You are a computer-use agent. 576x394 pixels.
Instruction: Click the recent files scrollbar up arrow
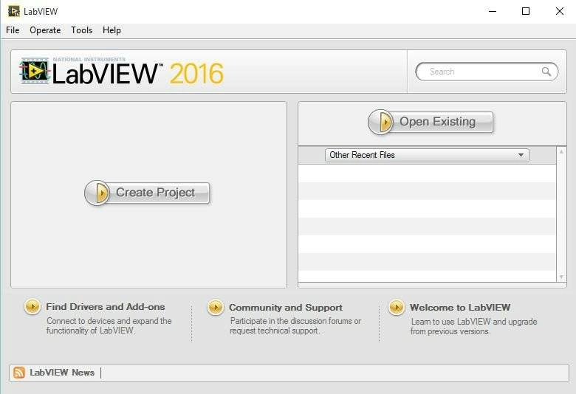pos(561,151)
